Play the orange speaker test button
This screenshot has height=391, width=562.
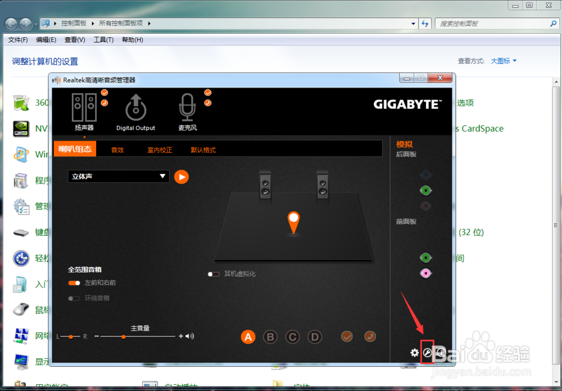pos(182,177)
